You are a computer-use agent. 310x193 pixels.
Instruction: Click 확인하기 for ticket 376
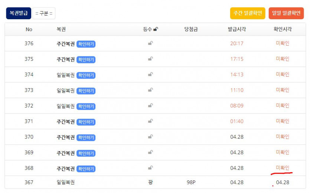tap(86, 44)
